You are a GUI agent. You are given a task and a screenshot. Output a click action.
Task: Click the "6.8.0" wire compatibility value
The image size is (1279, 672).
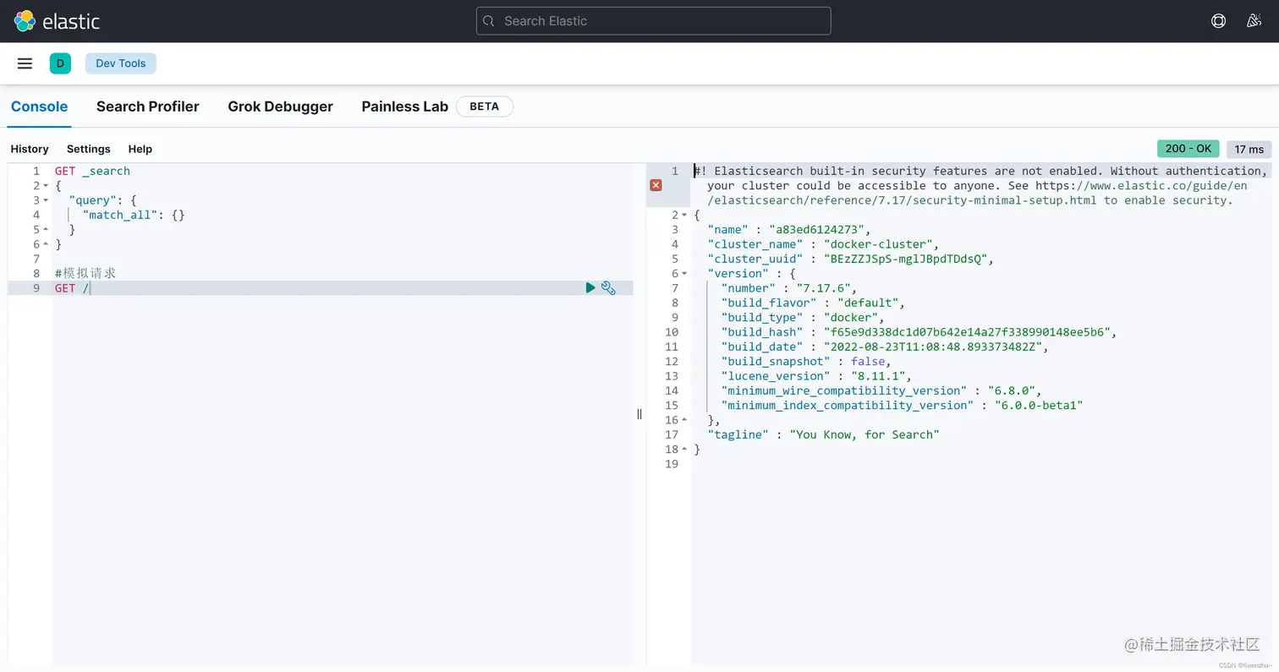tap(1011, 391)
